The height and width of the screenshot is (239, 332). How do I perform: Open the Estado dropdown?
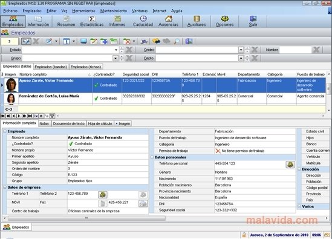click(116, 50)
